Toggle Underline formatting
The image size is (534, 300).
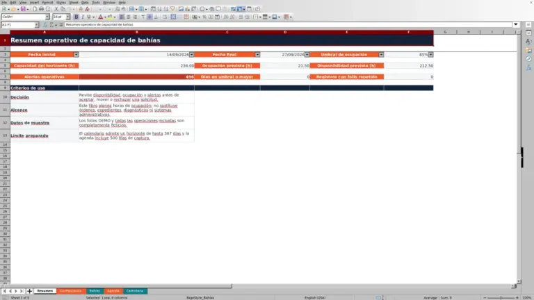[89, 17]
